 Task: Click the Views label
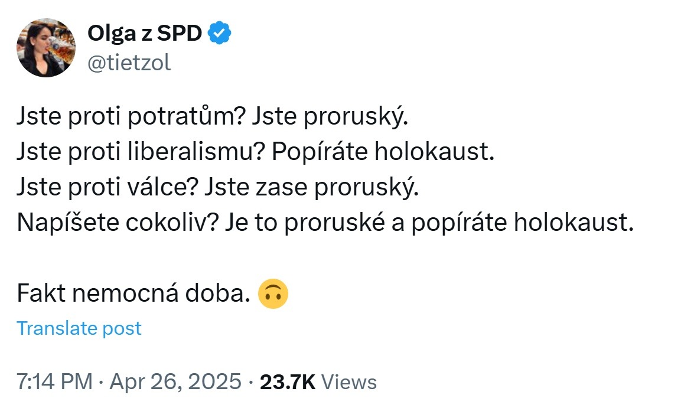[x=349, y=381]
